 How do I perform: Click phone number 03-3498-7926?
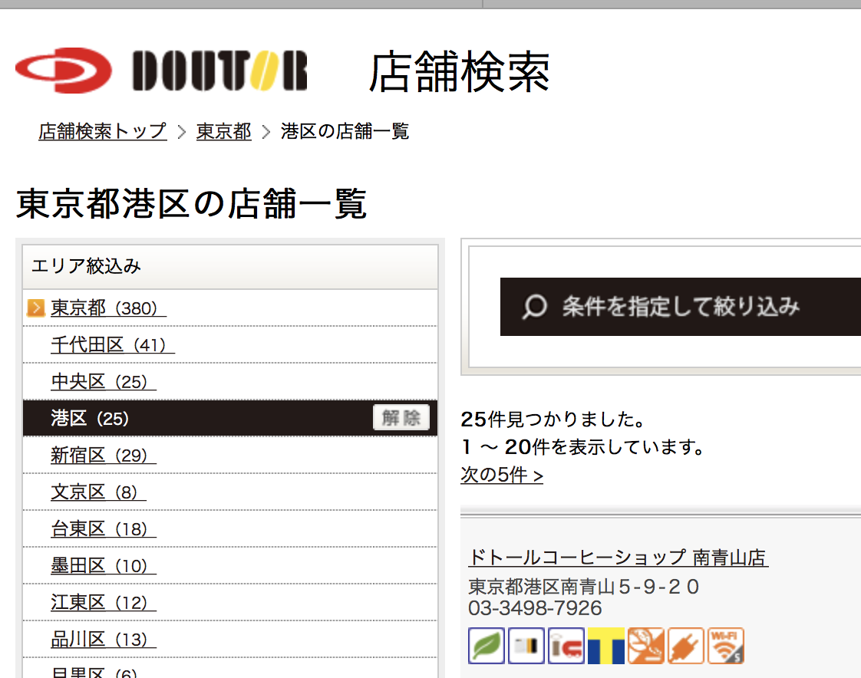[x=535, y=608]
